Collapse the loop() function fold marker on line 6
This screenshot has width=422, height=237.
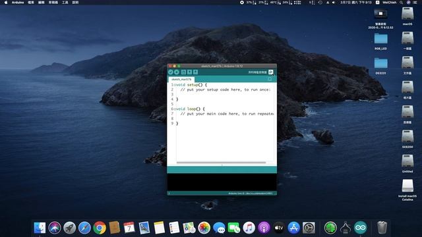coord(174,109)
